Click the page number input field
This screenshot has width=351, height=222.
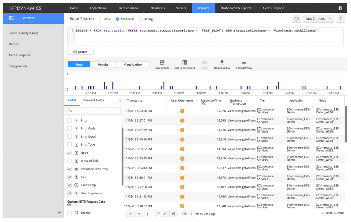[150, 214]
